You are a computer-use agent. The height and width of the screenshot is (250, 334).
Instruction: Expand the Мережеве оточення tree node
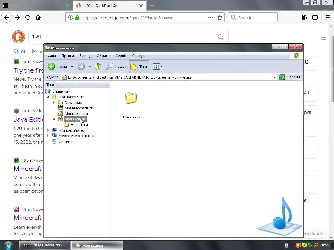(48, 136)
